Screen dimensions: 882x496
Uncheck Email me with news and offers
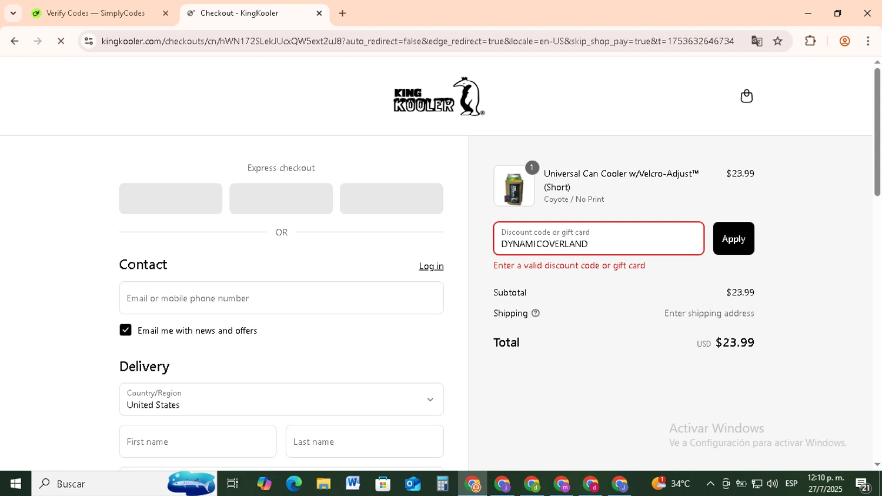pyautogui.click(x=125, y=330)
